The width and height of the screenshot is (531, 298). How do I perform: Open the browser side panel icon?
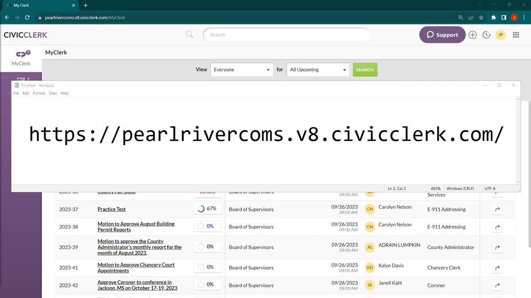pos(504,18)
